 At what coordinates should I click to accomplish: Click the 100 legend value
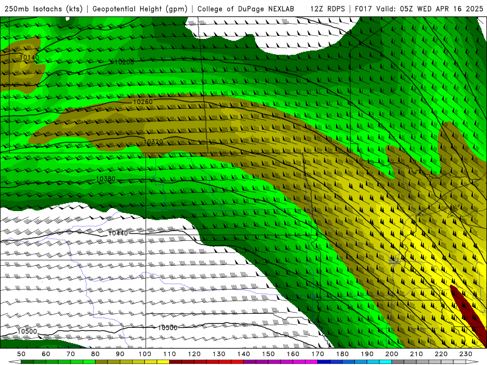[x=145, y=354]
